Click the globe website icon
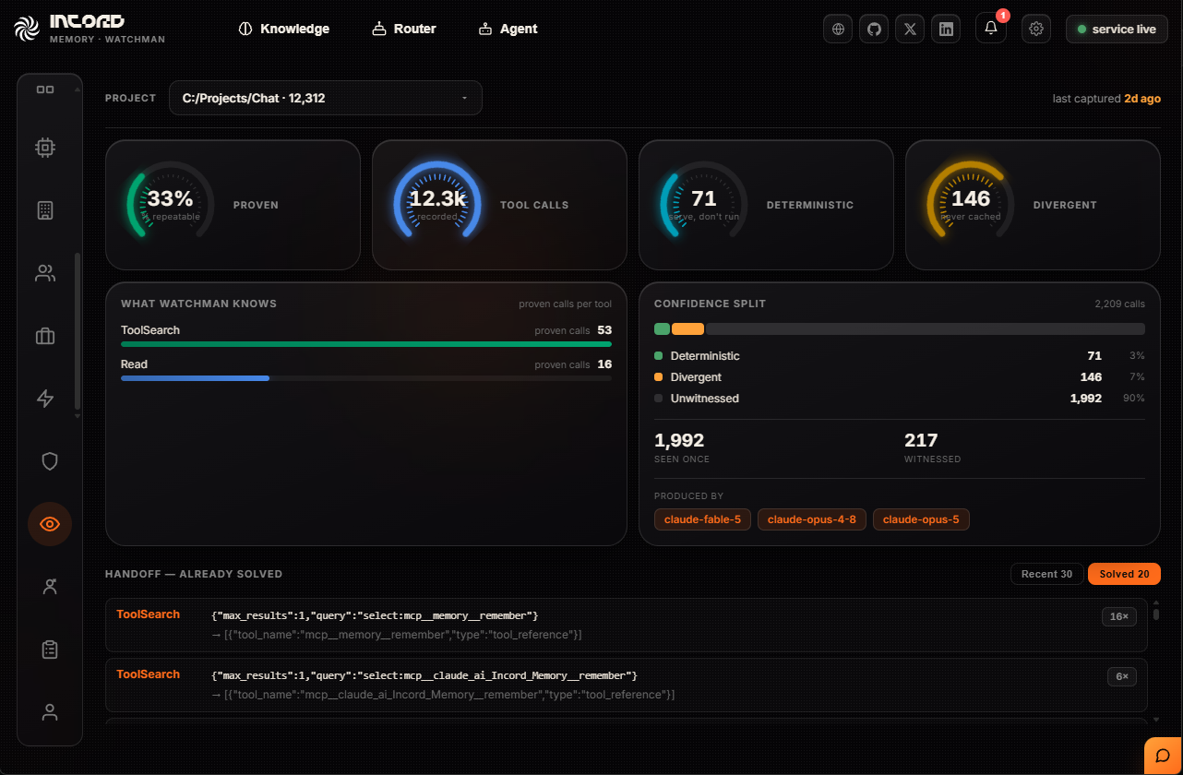The image size is (1183, 775). (x=838, y=29)
